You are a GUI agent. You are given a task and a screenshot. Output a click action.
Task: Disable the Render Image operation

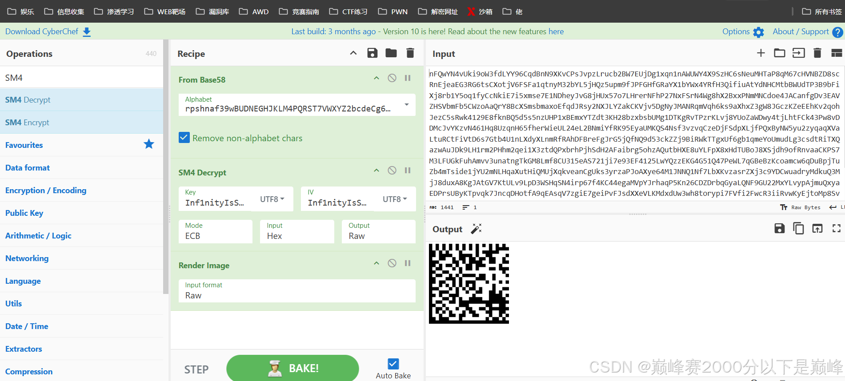pyautogui.click(x=392, y=263)
